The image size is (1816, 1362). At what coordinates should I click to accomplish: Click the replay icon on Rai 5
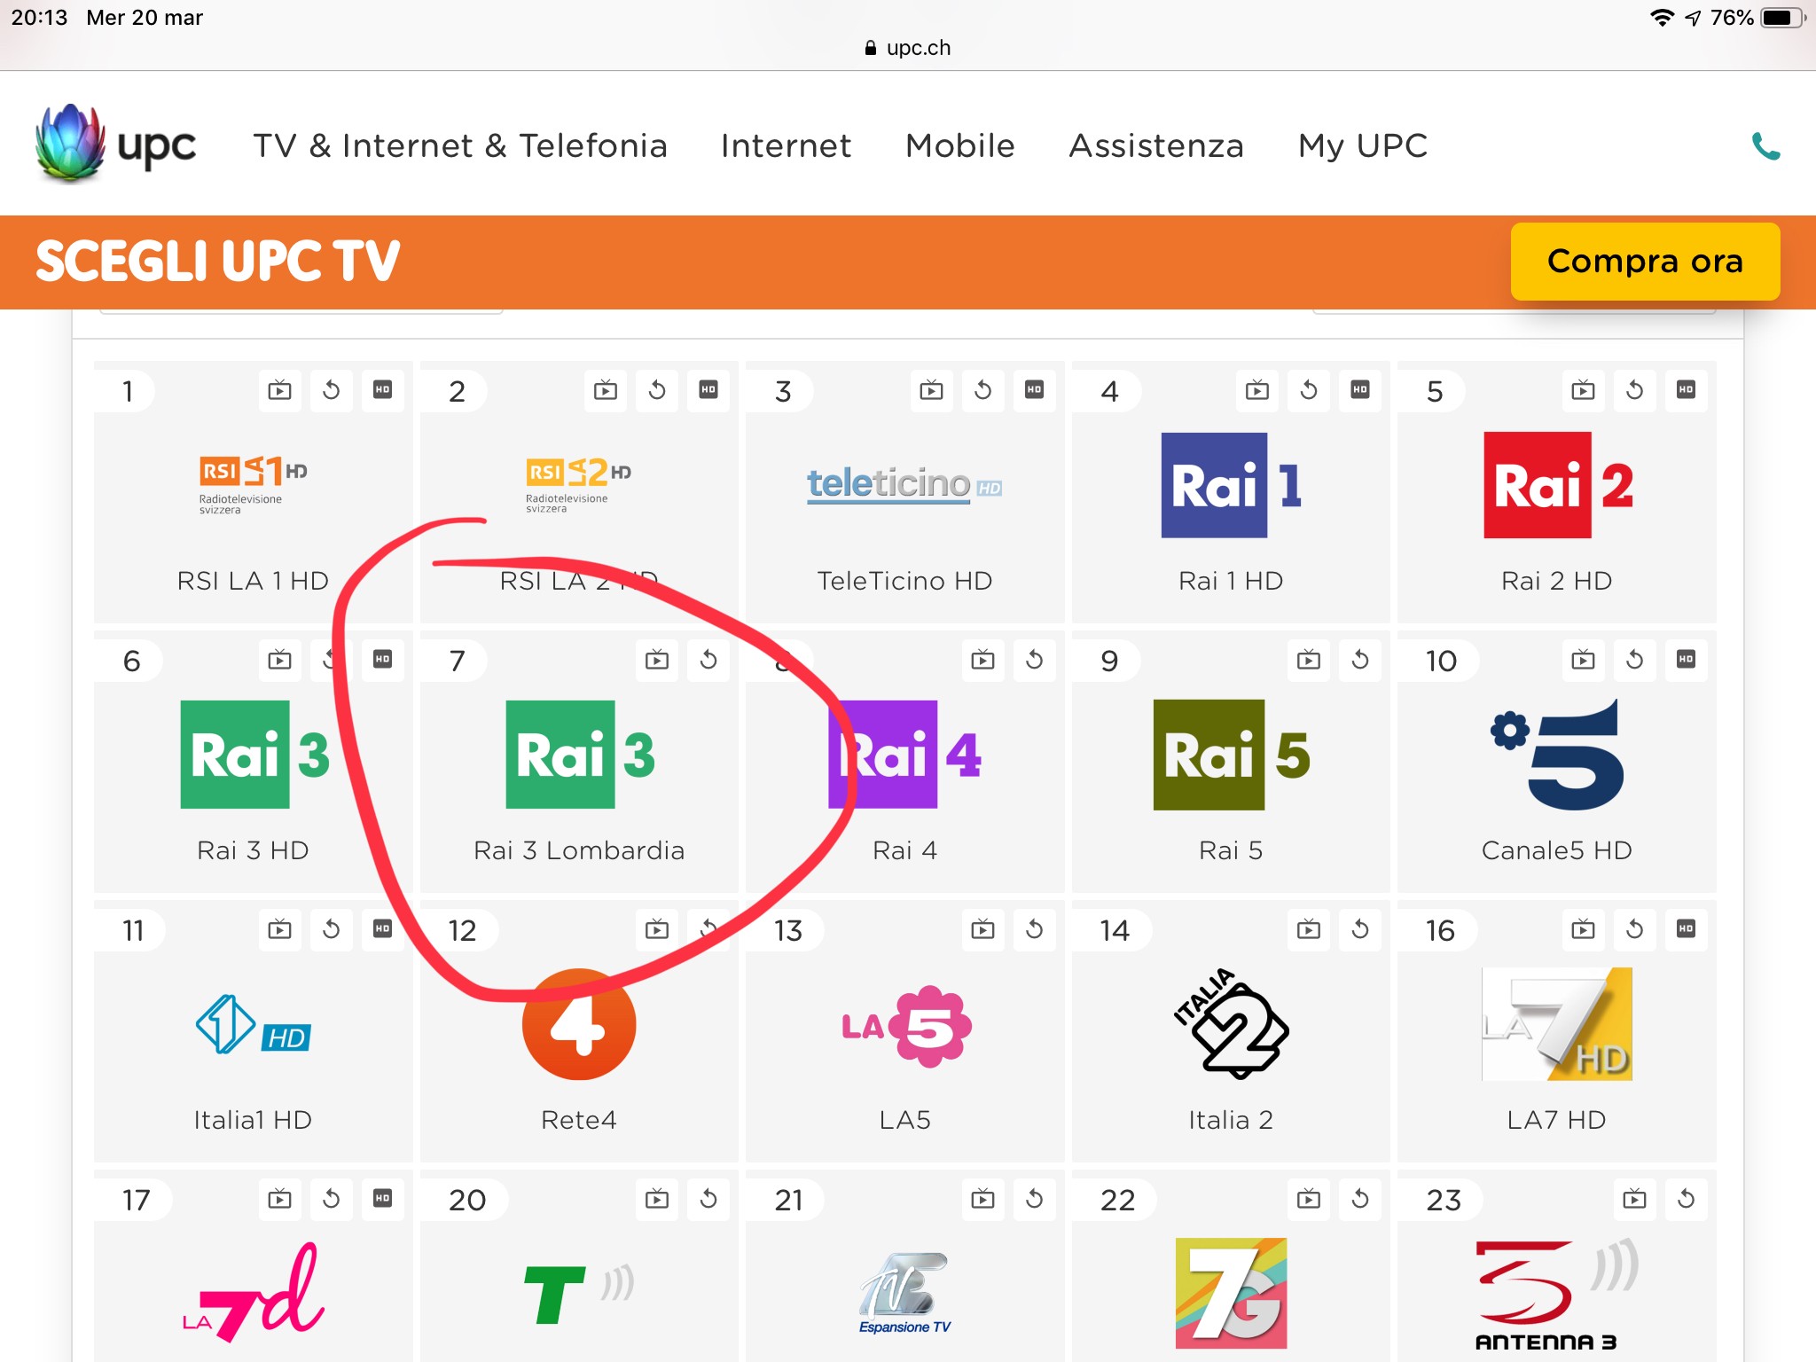1360,660
